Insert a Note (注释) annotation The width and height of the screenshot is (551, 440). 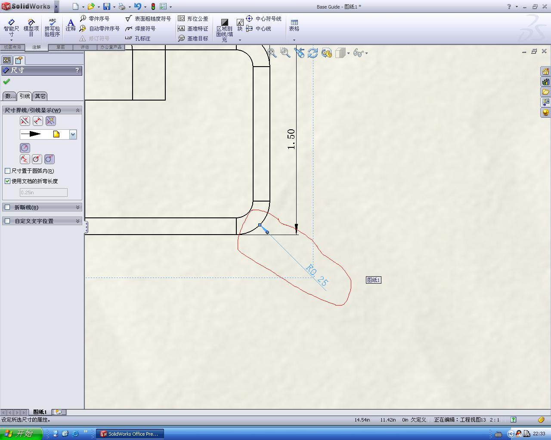pyautogui.click(x=71, y=25)
